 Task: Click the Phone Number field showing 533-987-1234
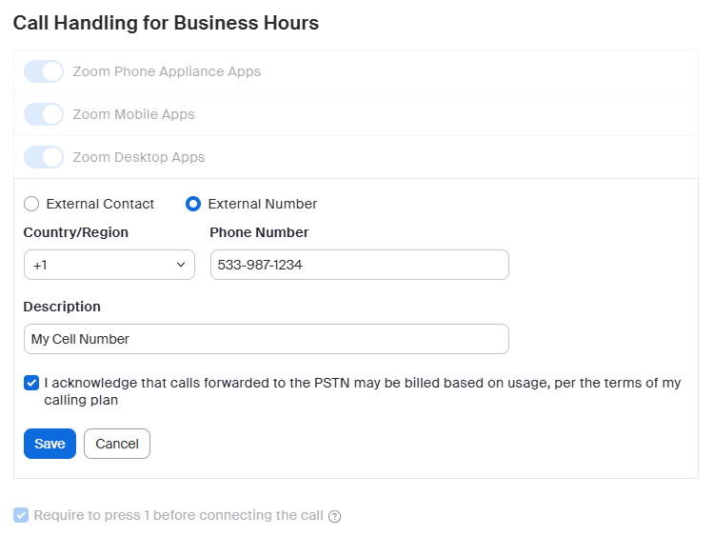359,265
